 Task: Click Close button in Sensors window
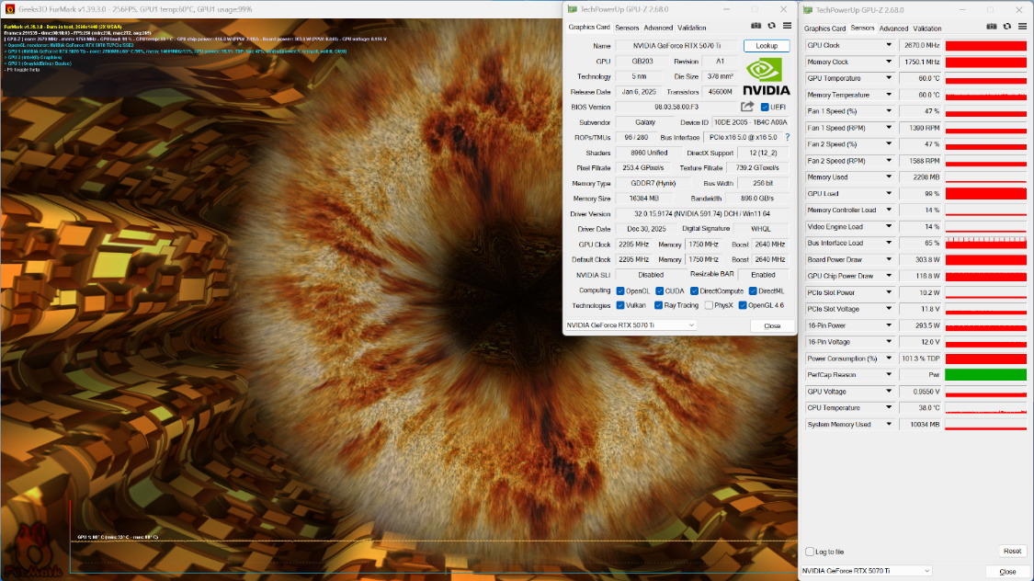pyautogui.click(x=1007, y=572)
